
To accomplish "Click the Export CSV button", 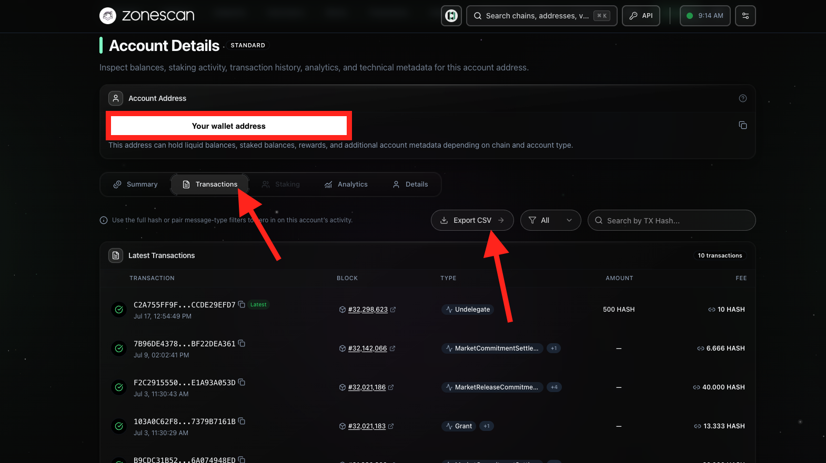I will 472,220.
